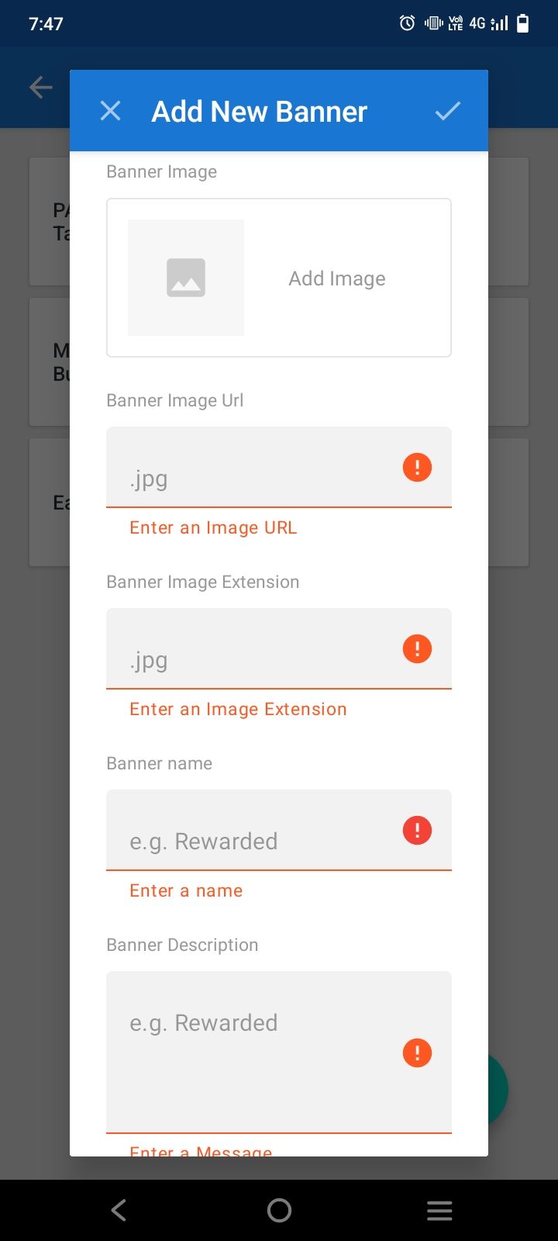Close the Add New Banner dialog
This screenshot has width=558, height=1241.
coord(111,111)
